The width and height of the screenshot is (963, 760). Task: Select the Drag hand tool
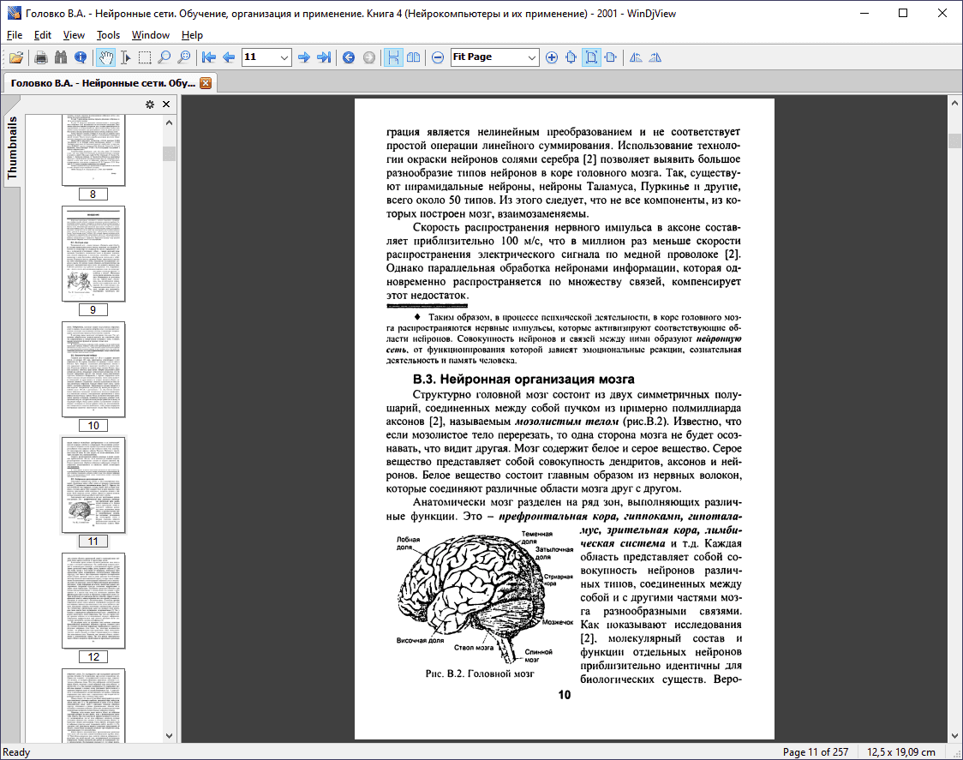tap(105, 57)
